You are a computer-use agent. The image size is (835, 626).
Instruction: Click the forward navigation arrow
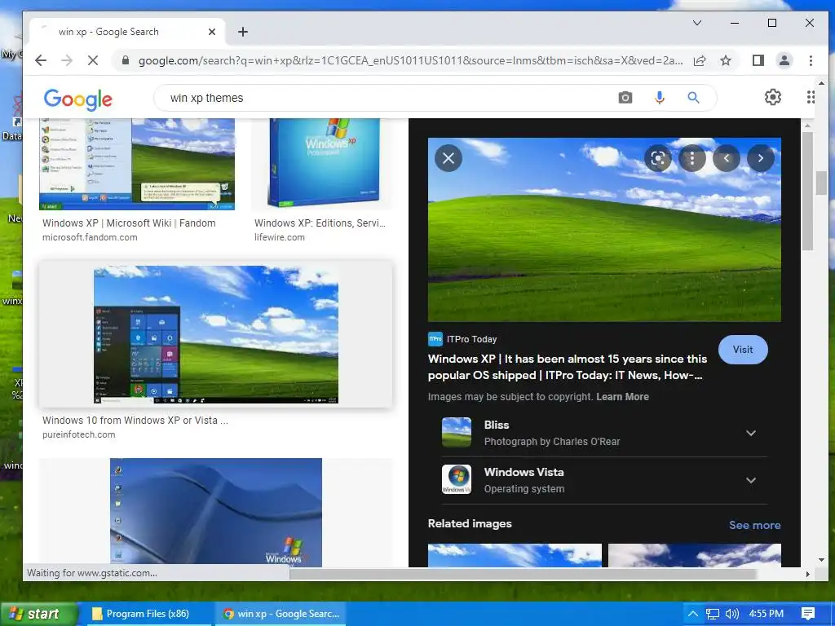coord(67,60)
